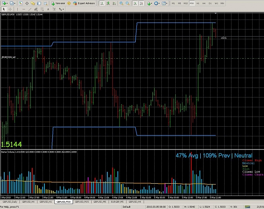
Task: Select the Fibonacci Retracement tool
Action: point(42,9)
